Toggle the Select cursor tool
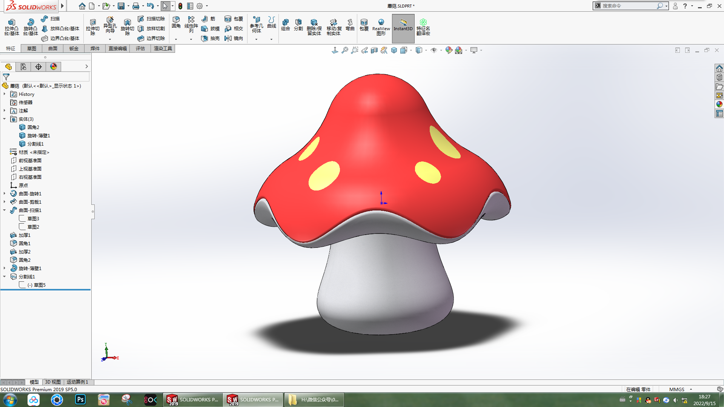The width and height of the screenshot is (724, 407). [x=165, y=6]
